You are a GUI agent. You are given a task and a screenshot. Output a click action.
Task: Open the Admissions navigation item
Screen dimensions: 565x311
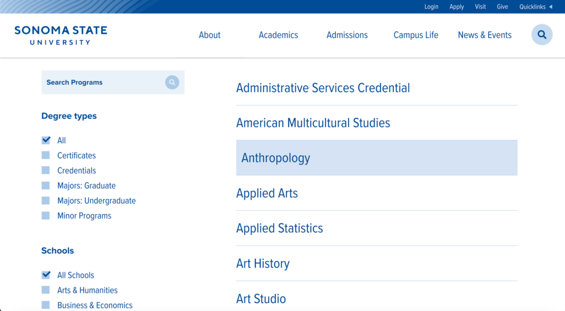pyautogui.click(x=347, y=35)
